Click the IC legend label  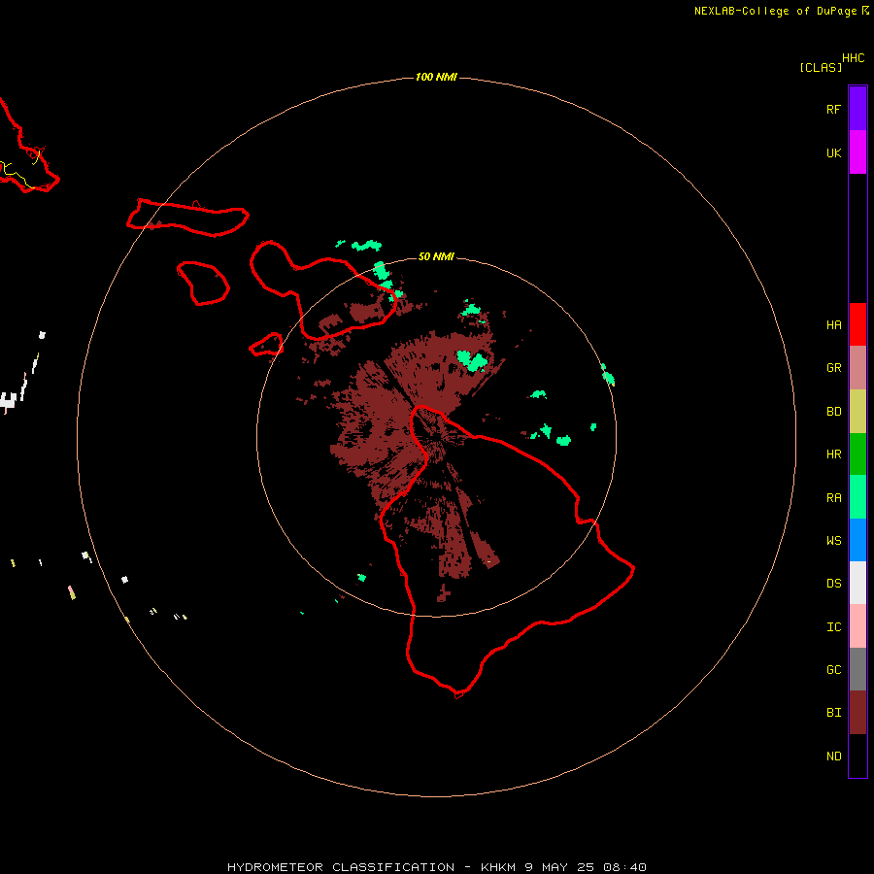[833, 627]
